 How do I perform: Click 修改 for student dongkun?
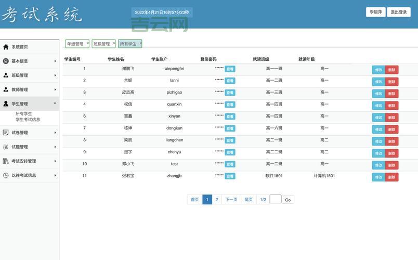[378, 129]
